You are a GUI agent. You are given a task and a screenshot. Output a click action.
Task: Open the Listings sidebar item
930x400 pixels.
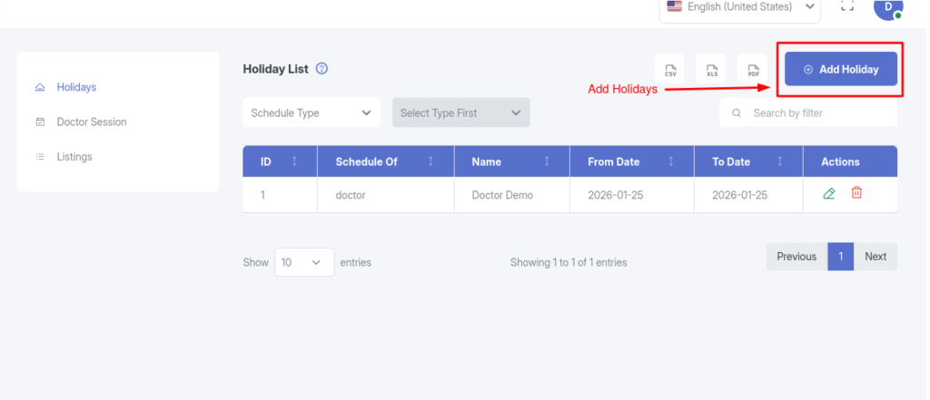click(x=74, y=157)
